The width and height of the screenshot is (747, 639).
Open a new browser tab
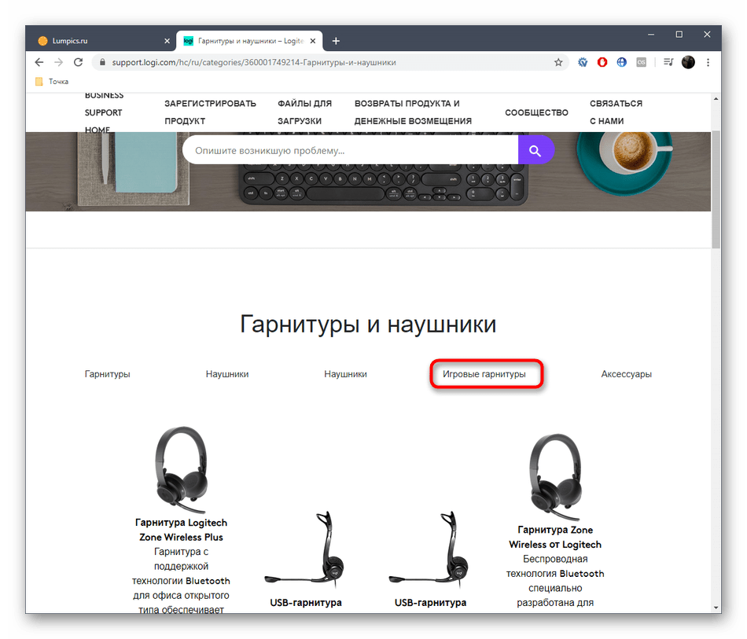coord(336,41)
